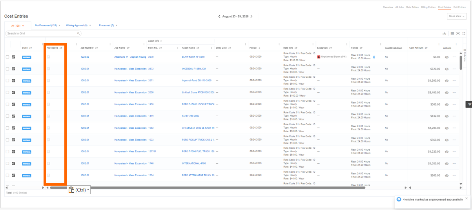The height and width of the screenshot is (210, 472).
Task: Tick the row checkbox for Linkbelt Crane entry
Action: 7,92
